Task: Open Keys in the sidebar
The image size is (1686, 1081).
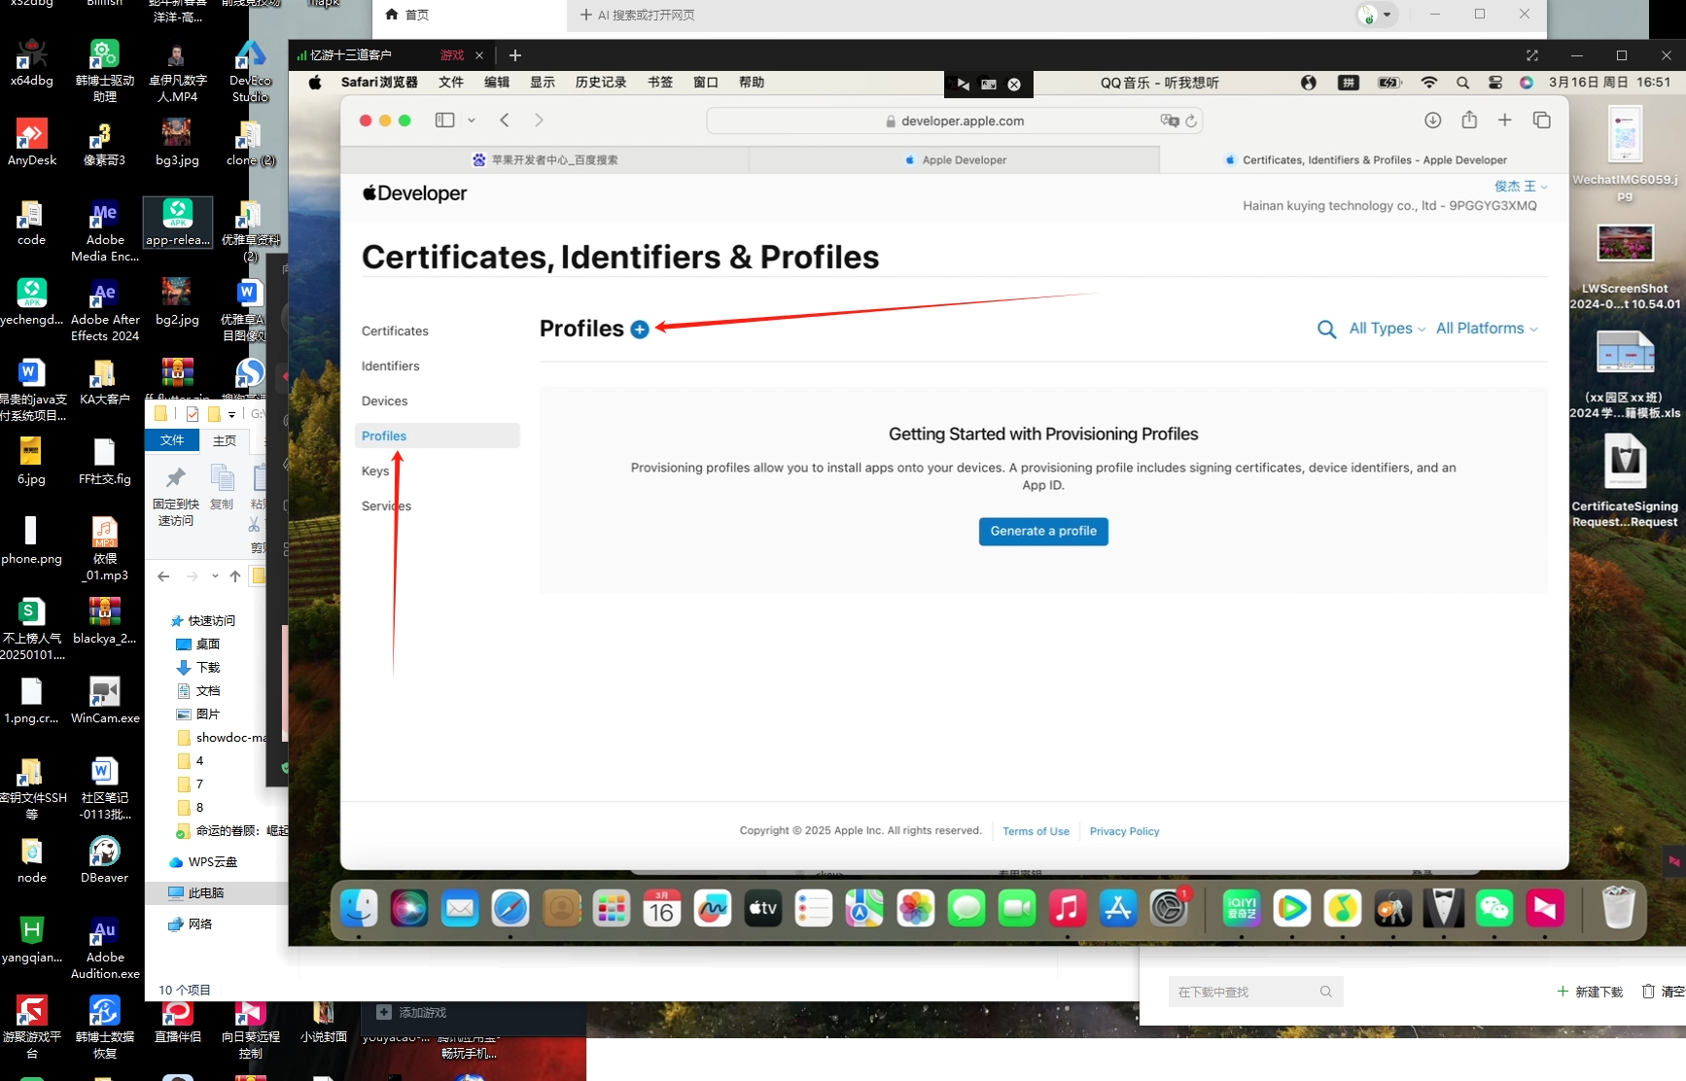Action: point(375,471)
